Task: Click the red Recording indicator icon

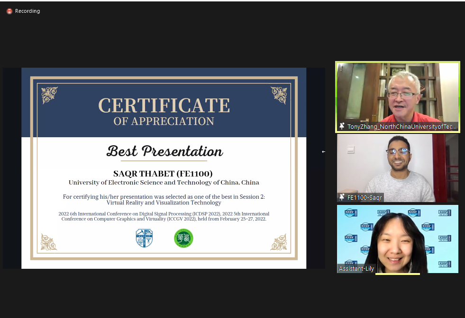Action: 9,11
